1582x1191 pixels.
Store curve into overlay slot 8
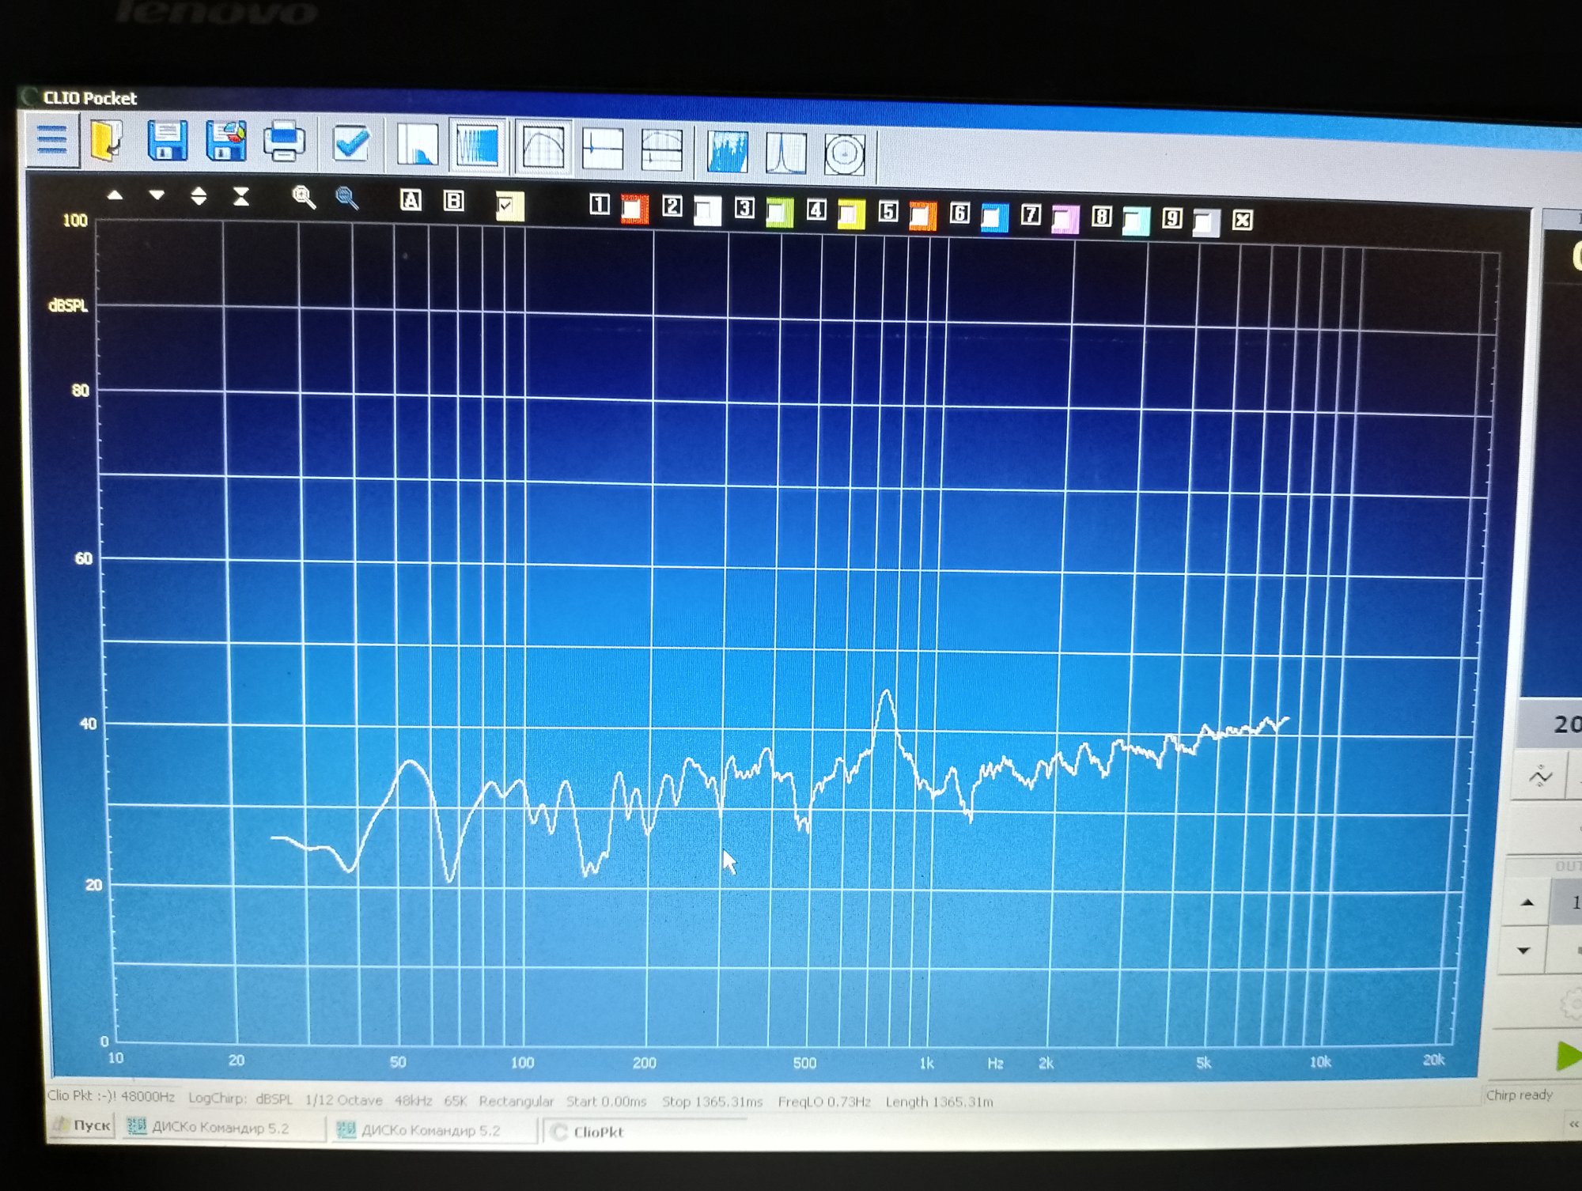(x=1102, y=216)
